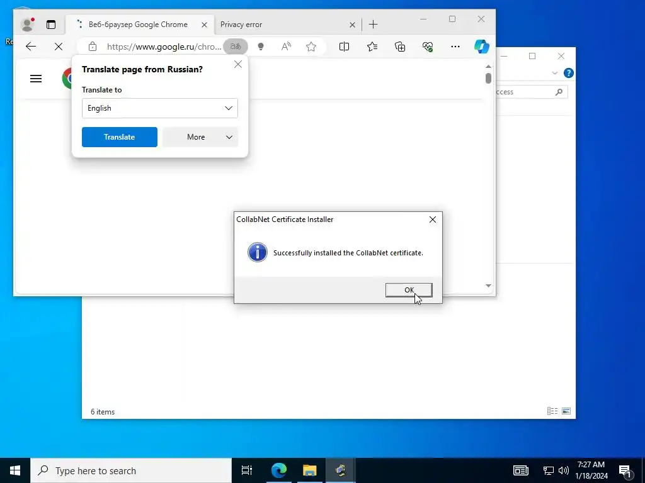Viewport: 645px width, 483px height.
Task: Open the hamburger menu on the page
Action: coord(36,79)
